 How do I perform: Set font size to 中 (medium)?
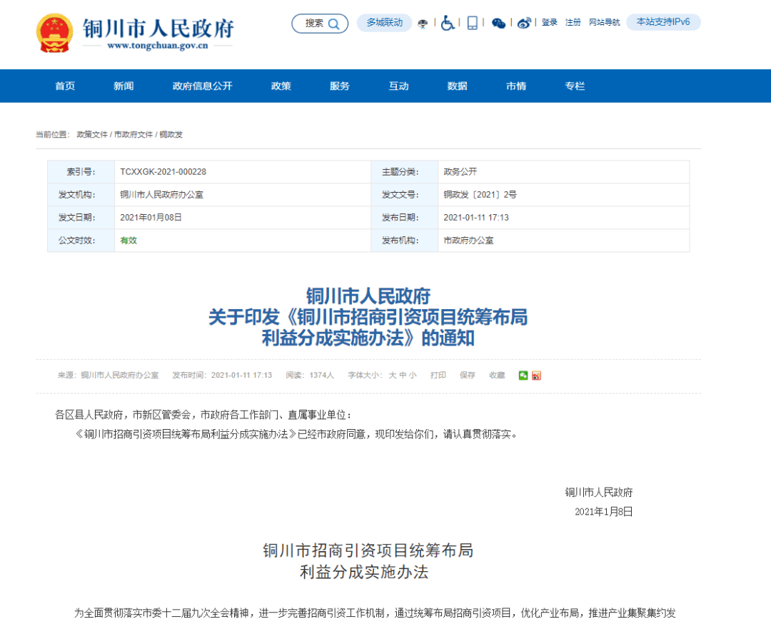click(x=403, y=376)
